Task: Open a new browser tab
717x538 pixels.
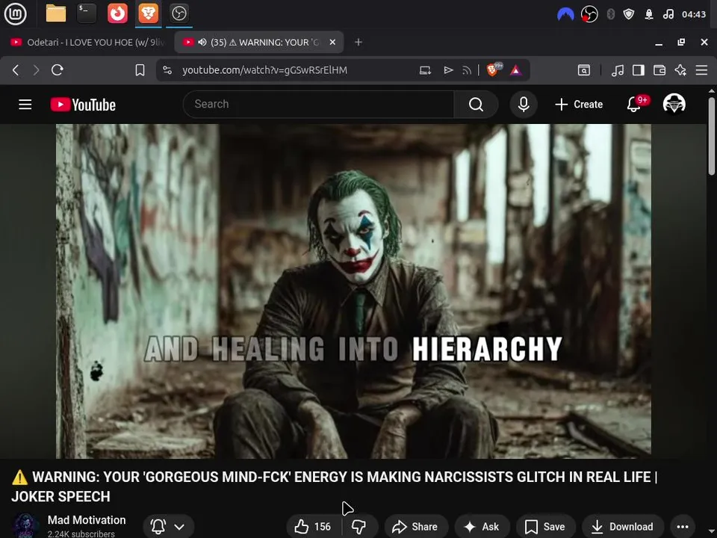Action: pos(358,42)
